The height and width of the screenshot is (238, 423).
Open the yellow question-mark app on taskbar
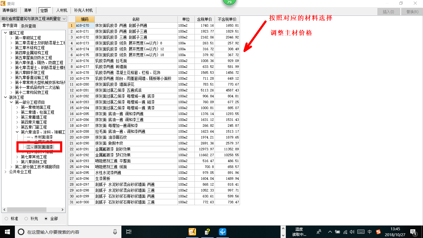(x=207, y=232)
